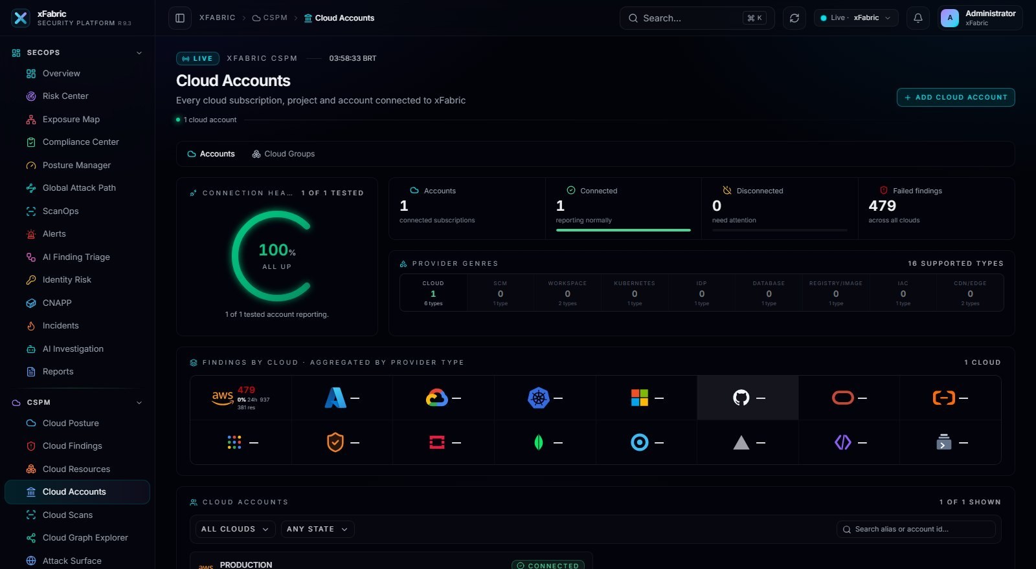Switch to the Cloud Groups tab
Viewport: 1036px width, 569px height.
[284, 154]
